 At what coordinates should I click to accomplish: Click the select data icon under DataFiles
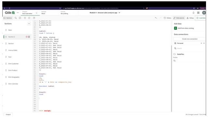(175, 61)
